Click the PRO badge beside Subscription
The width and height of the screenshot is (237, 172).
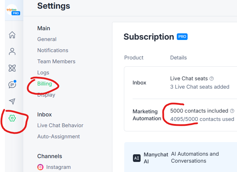coord(182,37)
